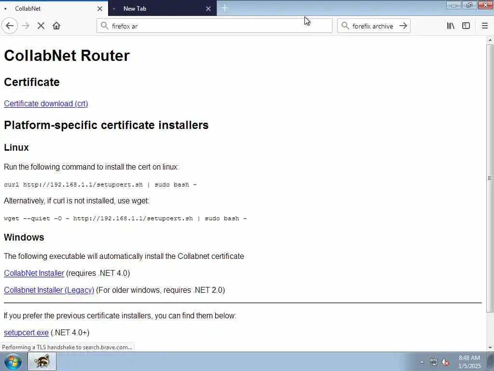Submit the forefix archive search with the arrow
494x371 pixels.
click(x=403, y=26)
